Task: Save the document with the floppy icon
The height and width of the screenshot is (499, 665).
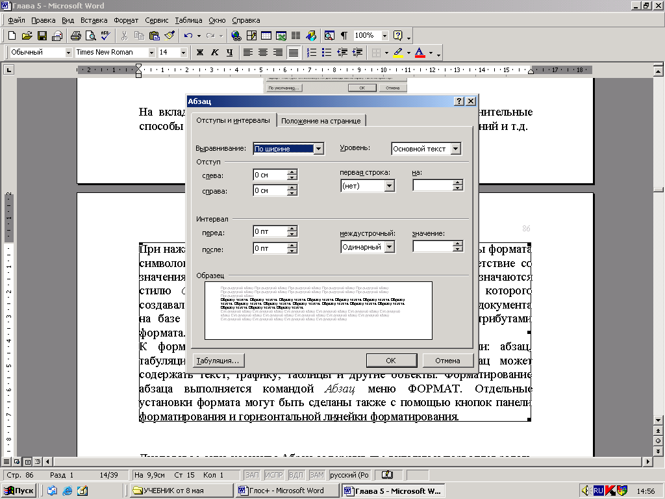Action: [42, 36]
